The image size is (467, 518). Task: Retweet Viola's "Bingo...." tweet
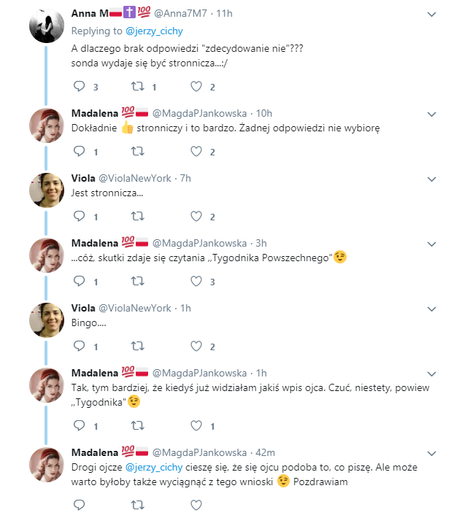tap(136, 346)
